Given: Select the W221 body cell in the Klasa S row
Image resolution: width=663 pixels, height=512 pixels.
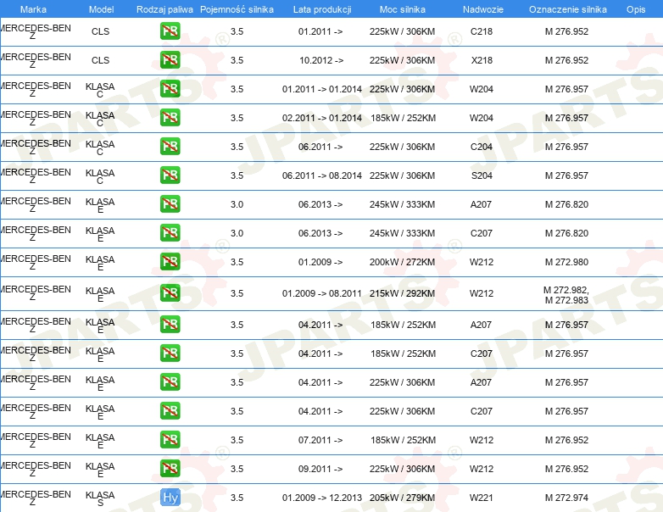Looking at the screenshot, I should (x=482, y=498).
